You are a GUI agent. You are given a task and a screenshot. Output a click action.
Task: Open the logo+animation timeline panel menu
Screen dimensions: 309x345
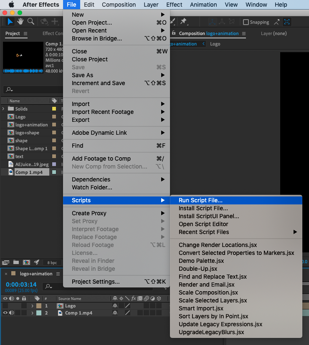pos(58,274)
